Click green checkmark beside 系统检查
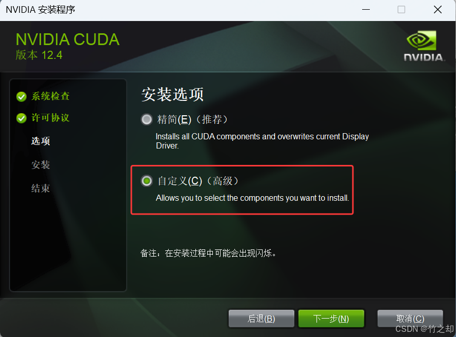 [x=22, y=97]
